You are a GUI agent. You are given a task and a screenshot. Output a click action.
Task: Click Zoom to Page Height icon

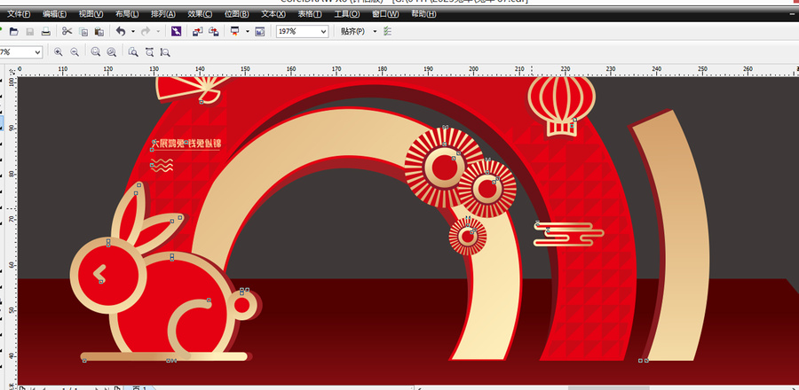pyautogui.click(x=165, y=52)
